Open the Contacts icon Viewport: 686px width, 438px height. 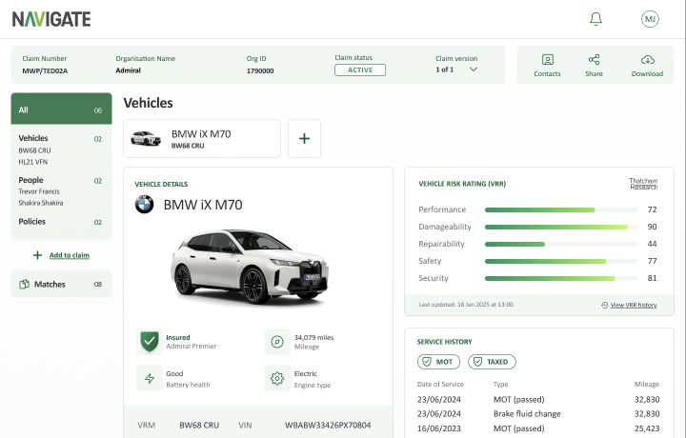[547, 59]
